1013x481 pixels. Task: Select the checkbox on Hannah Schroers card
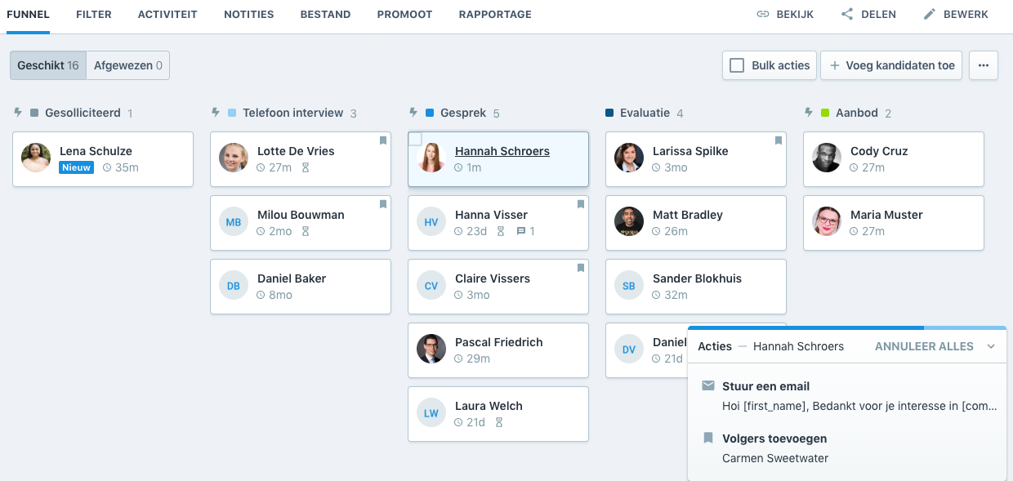tap(415, 140)
